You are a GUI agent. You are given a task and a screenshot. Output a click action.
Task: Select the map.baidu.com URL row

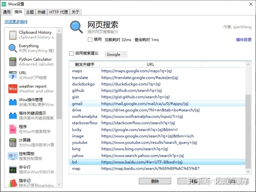(x=158, y=169)
